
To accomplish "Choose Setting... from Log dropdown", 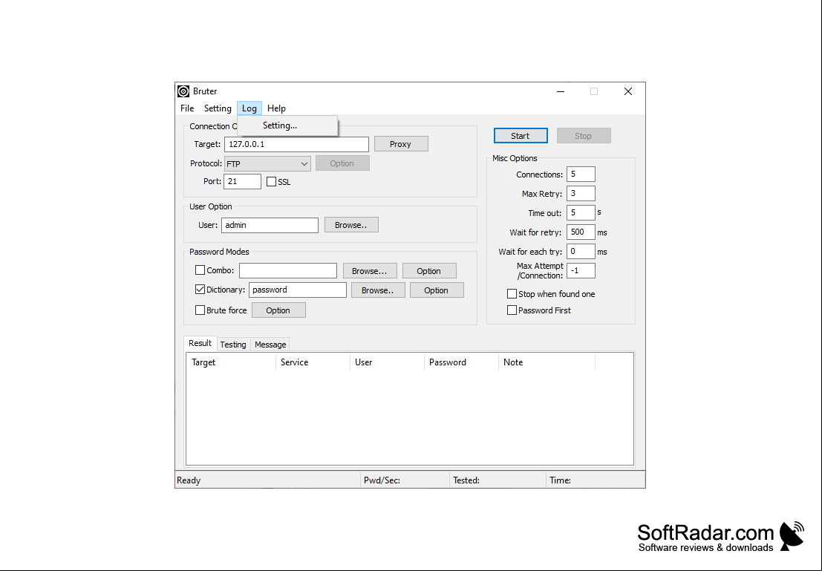I will point(287,125).
